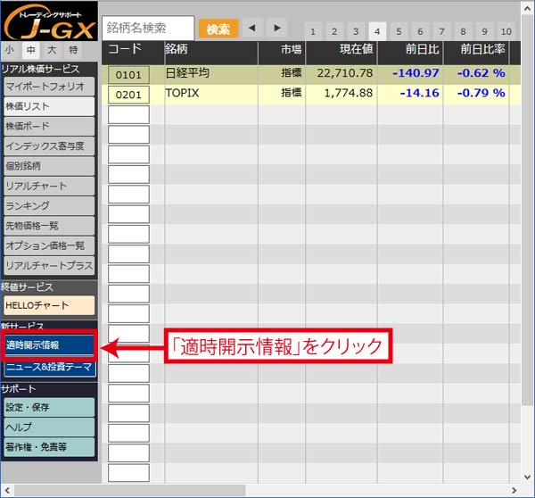Open the HELLOチャート service
The height and width of the screenshot is (498, 535).
point(47,305)
